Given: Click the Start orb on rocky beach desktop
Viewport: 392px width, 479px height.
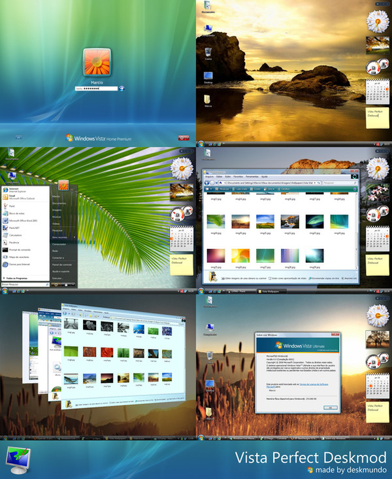Looking at the screenshot, I should [x=201, y=144].
